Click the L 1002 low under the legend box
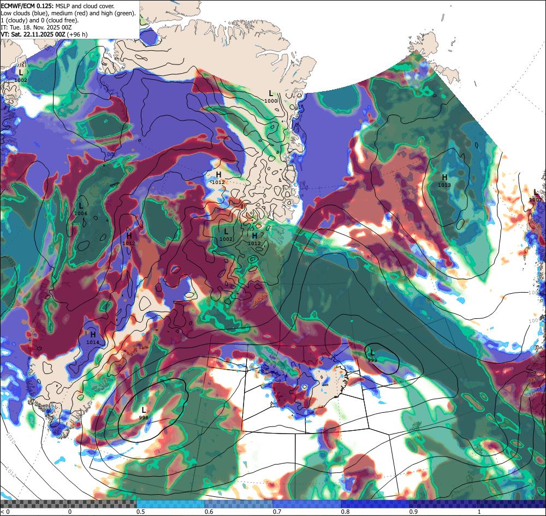Viewport: 546px width, 516px height. click(21, 76)
